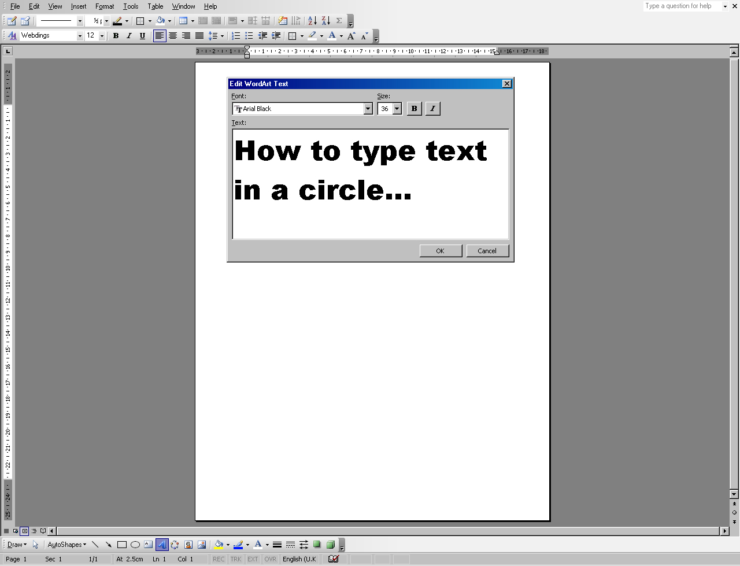Click the AutoSum sigma icon
This screenshot has width=740, height=566.
[x=339, y=21]
